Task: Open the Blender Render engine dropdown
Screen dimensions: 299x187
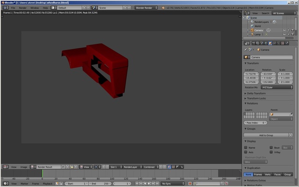Action: 146,8
